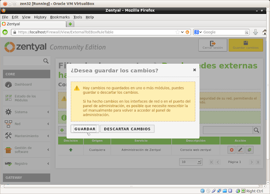Click the Firefox home icon
The width and height of the screenshot is (270, 194).
tap(265, 32)
